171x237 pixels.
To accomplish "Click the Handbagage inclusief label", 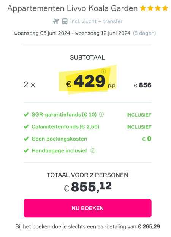I will click(x=59, y=150).
